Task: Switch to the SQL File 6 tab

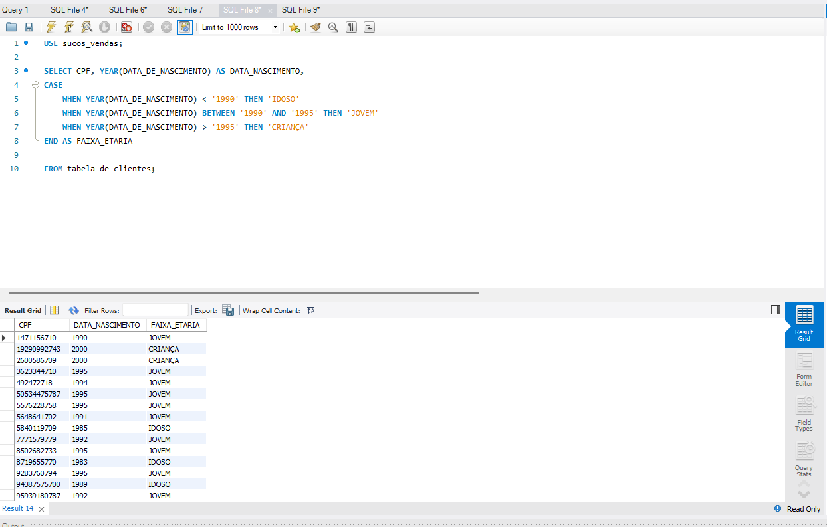Action: (x=128, y=10)
